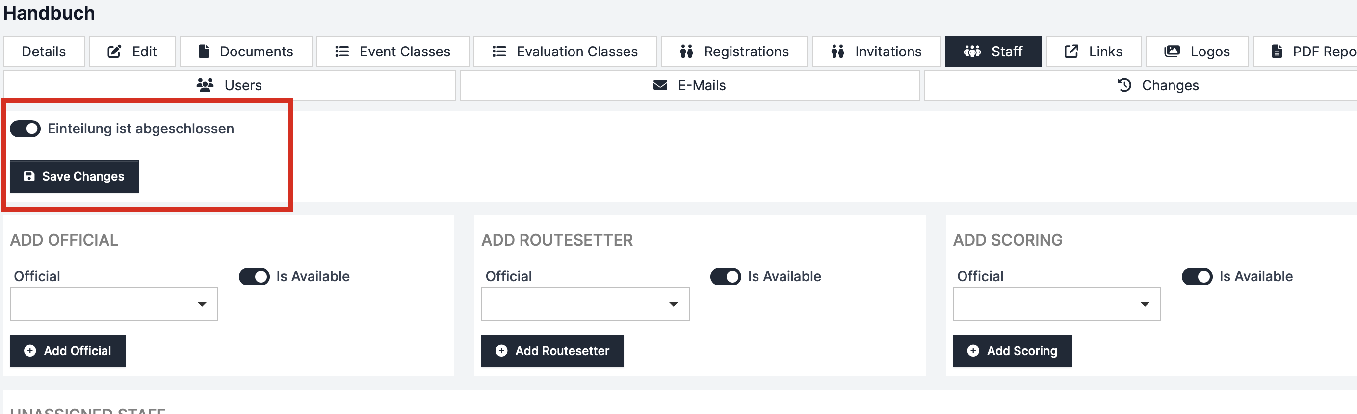Open the Official dropdown in Add Scoring
This screenshot has width=1357, height=414.
pyautogui.click(x=1056, y=304)
